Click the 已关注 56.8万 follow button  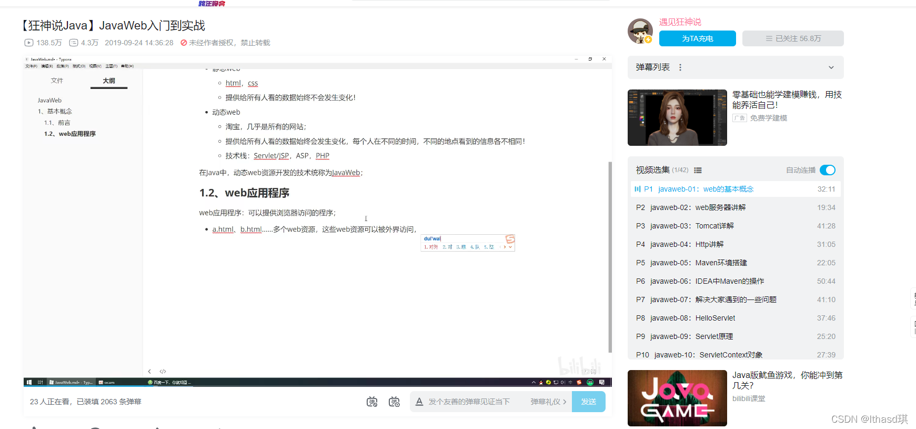tap(793, 38)
